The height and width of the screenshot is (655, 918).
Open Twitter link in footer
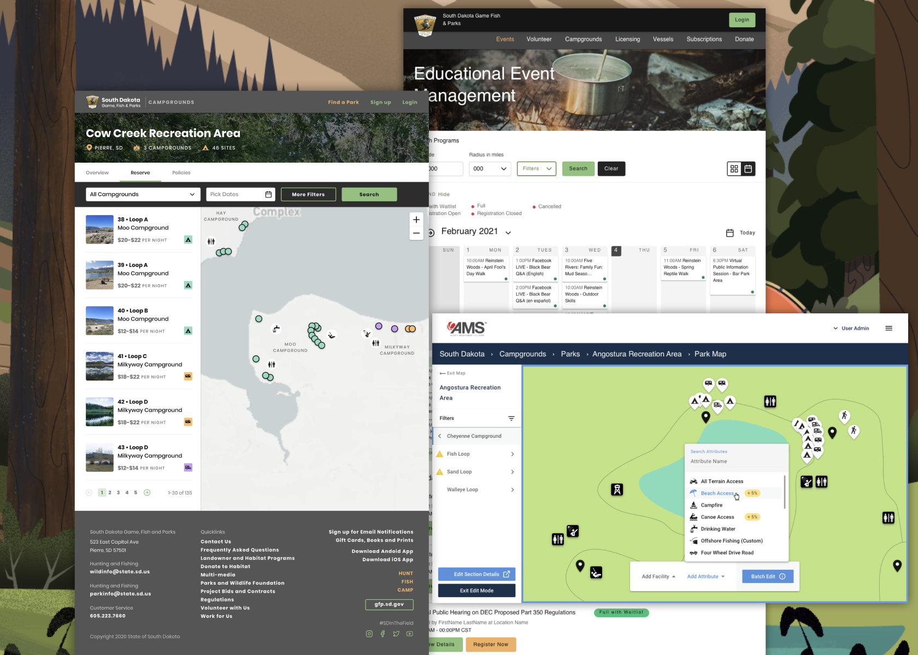point(396,634)
